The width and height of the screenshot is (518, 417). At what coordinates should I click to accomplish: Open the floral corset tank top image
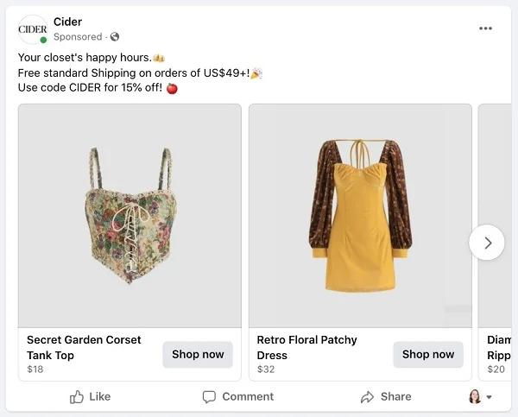[129, 216]
